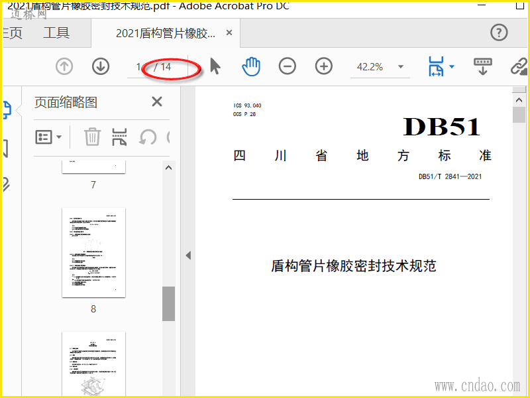Click the page label 7 under thumbnail
This screenshot has height=398, width=530.
tap(93, 185)
